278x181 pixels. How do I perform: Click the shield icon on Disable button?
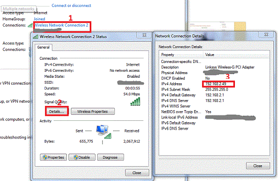pyautogui.click(x=76, y=157)
